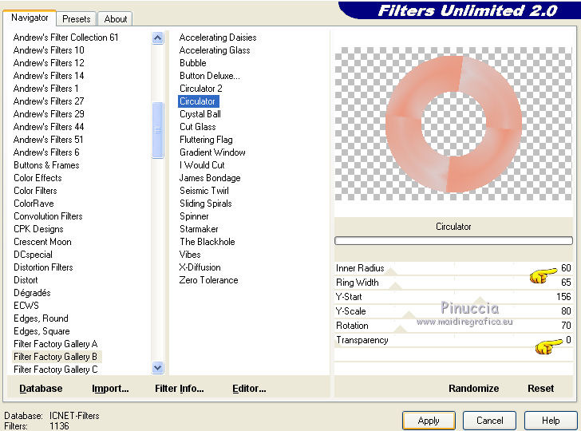Select Andrew's Filters 10 category
581x431 pixels.
pos(49,50)
